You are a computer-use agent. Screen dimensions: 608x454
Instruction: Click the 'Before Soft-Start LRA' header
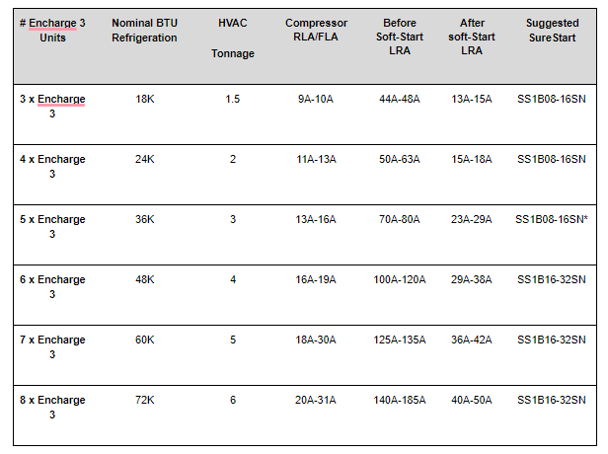pos(400,37)
